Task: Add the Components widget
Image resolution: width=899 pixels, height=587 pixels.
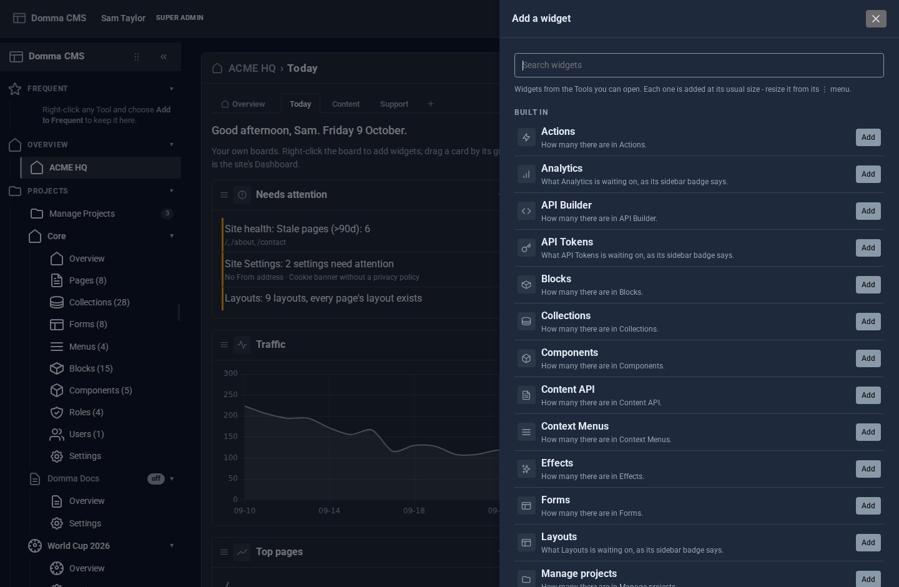Action: (x=868, y=358)
